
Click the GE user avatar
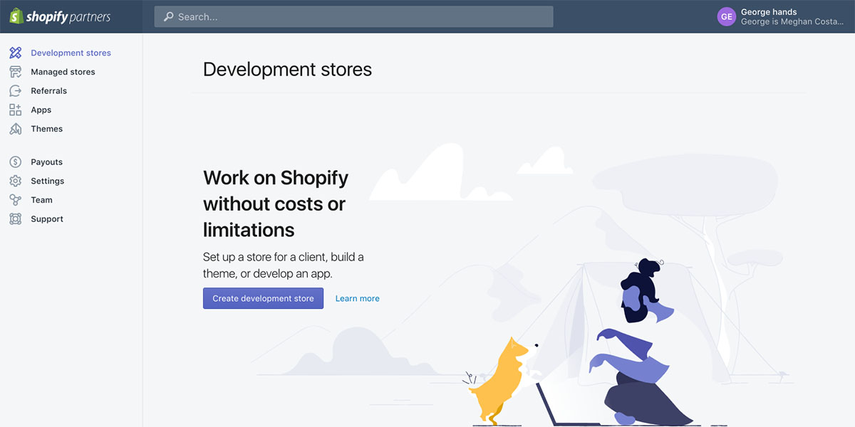(726, 17)
